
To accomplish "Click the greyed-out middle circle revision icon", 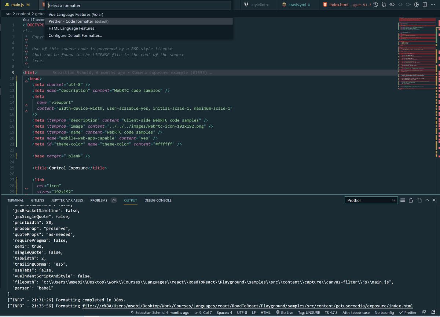I will tap(400, 5).
